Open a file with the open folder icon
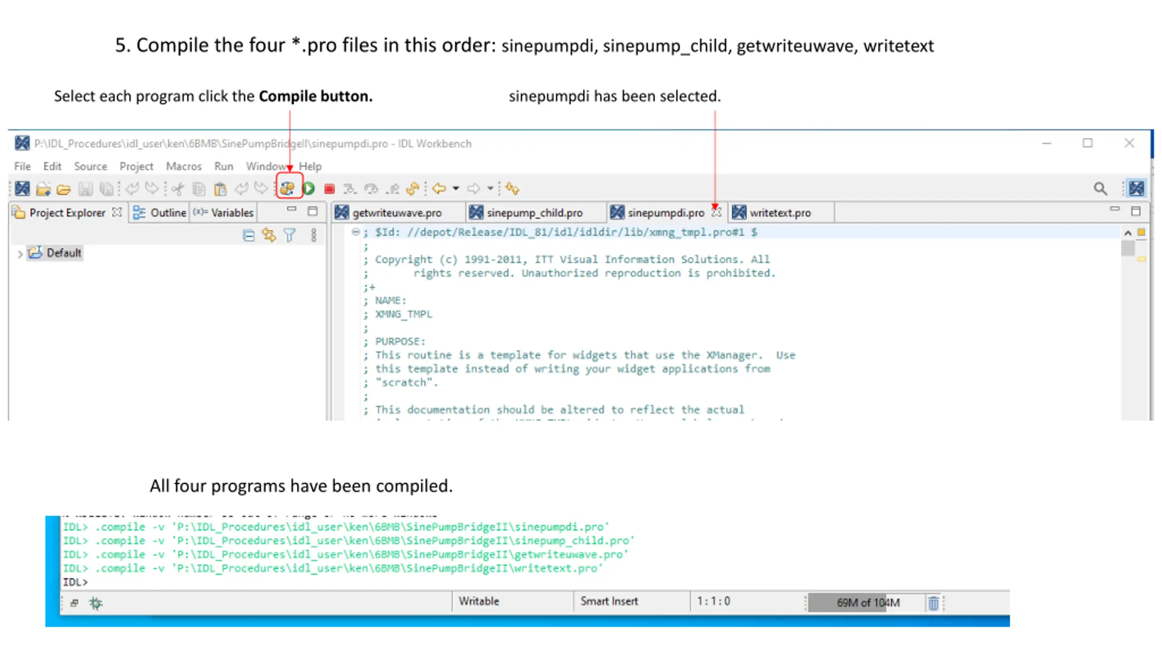The width and height of the screenshot is (1162, 653). pos(64,189)
